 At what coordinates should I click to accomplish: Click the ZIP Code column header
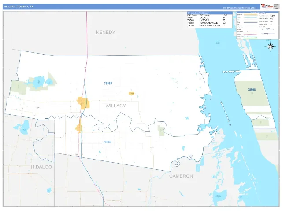click(192, 15)
